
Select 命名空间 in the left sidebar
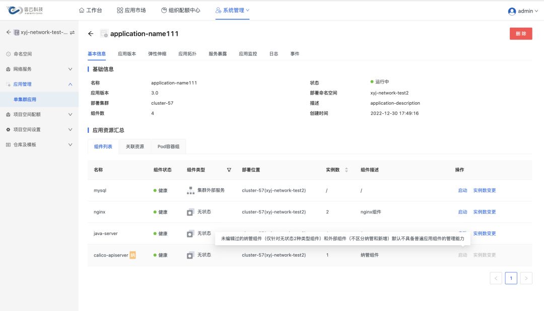pyautogui.click(x=23, y=54)
